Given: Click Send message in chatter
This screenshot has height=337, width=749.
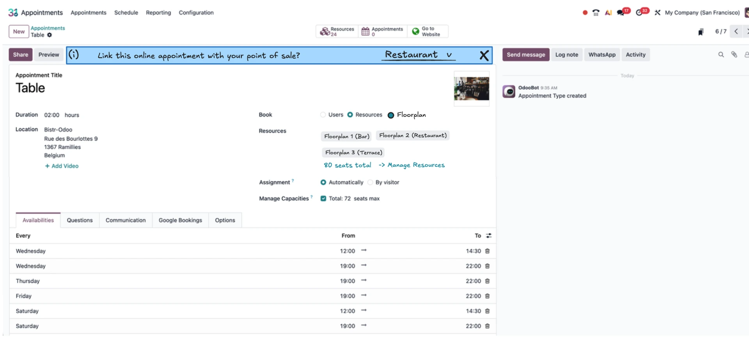Looking at the screenshot, I should 526,55.
